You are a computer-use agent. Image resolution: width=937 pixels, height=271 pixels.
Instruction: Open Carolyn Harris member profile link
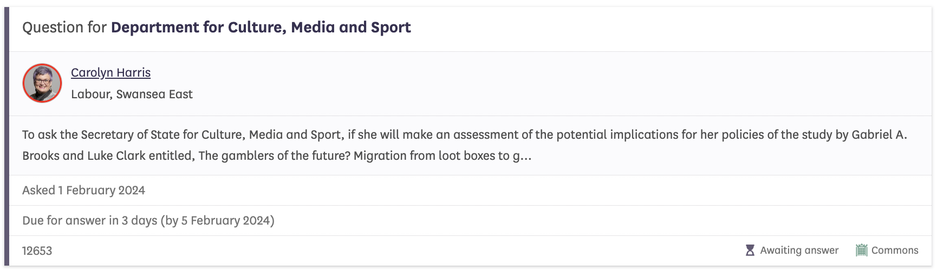(x=110, y=72)
